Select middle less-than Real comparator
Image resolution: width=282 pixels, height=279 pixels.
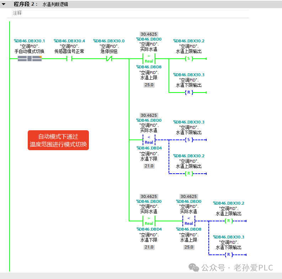[149, 140]
